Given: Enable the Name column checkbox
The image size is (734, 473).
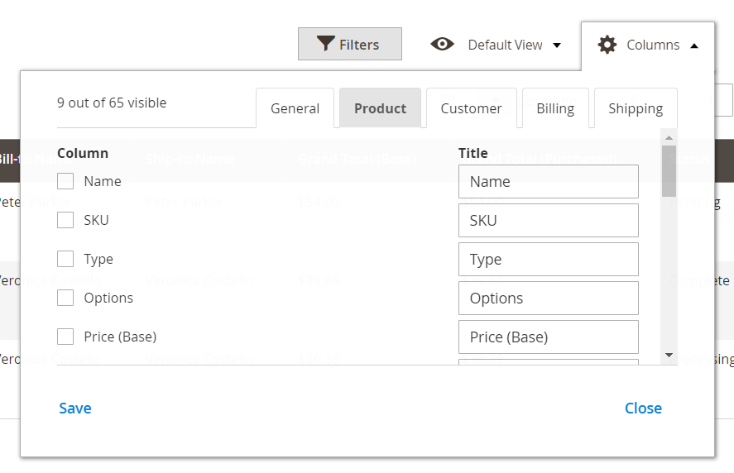Looking at the screenshot, I should click(65, 181).
